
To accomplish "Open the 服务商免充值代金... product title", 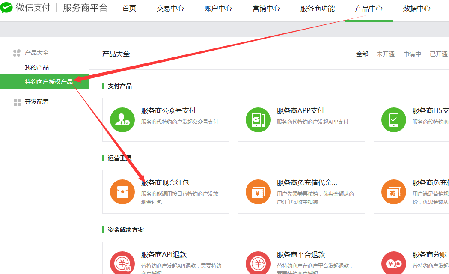I will pyautogui.click(x=307, y=182).
